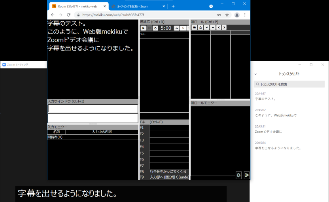Viewport: 329px width, 202px height.
Task: Open a new browser tab
Action: tap(173, 6)
